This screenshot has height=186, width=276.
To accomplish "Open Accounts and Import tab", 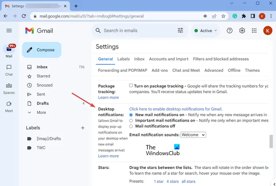I will [169, 59].
